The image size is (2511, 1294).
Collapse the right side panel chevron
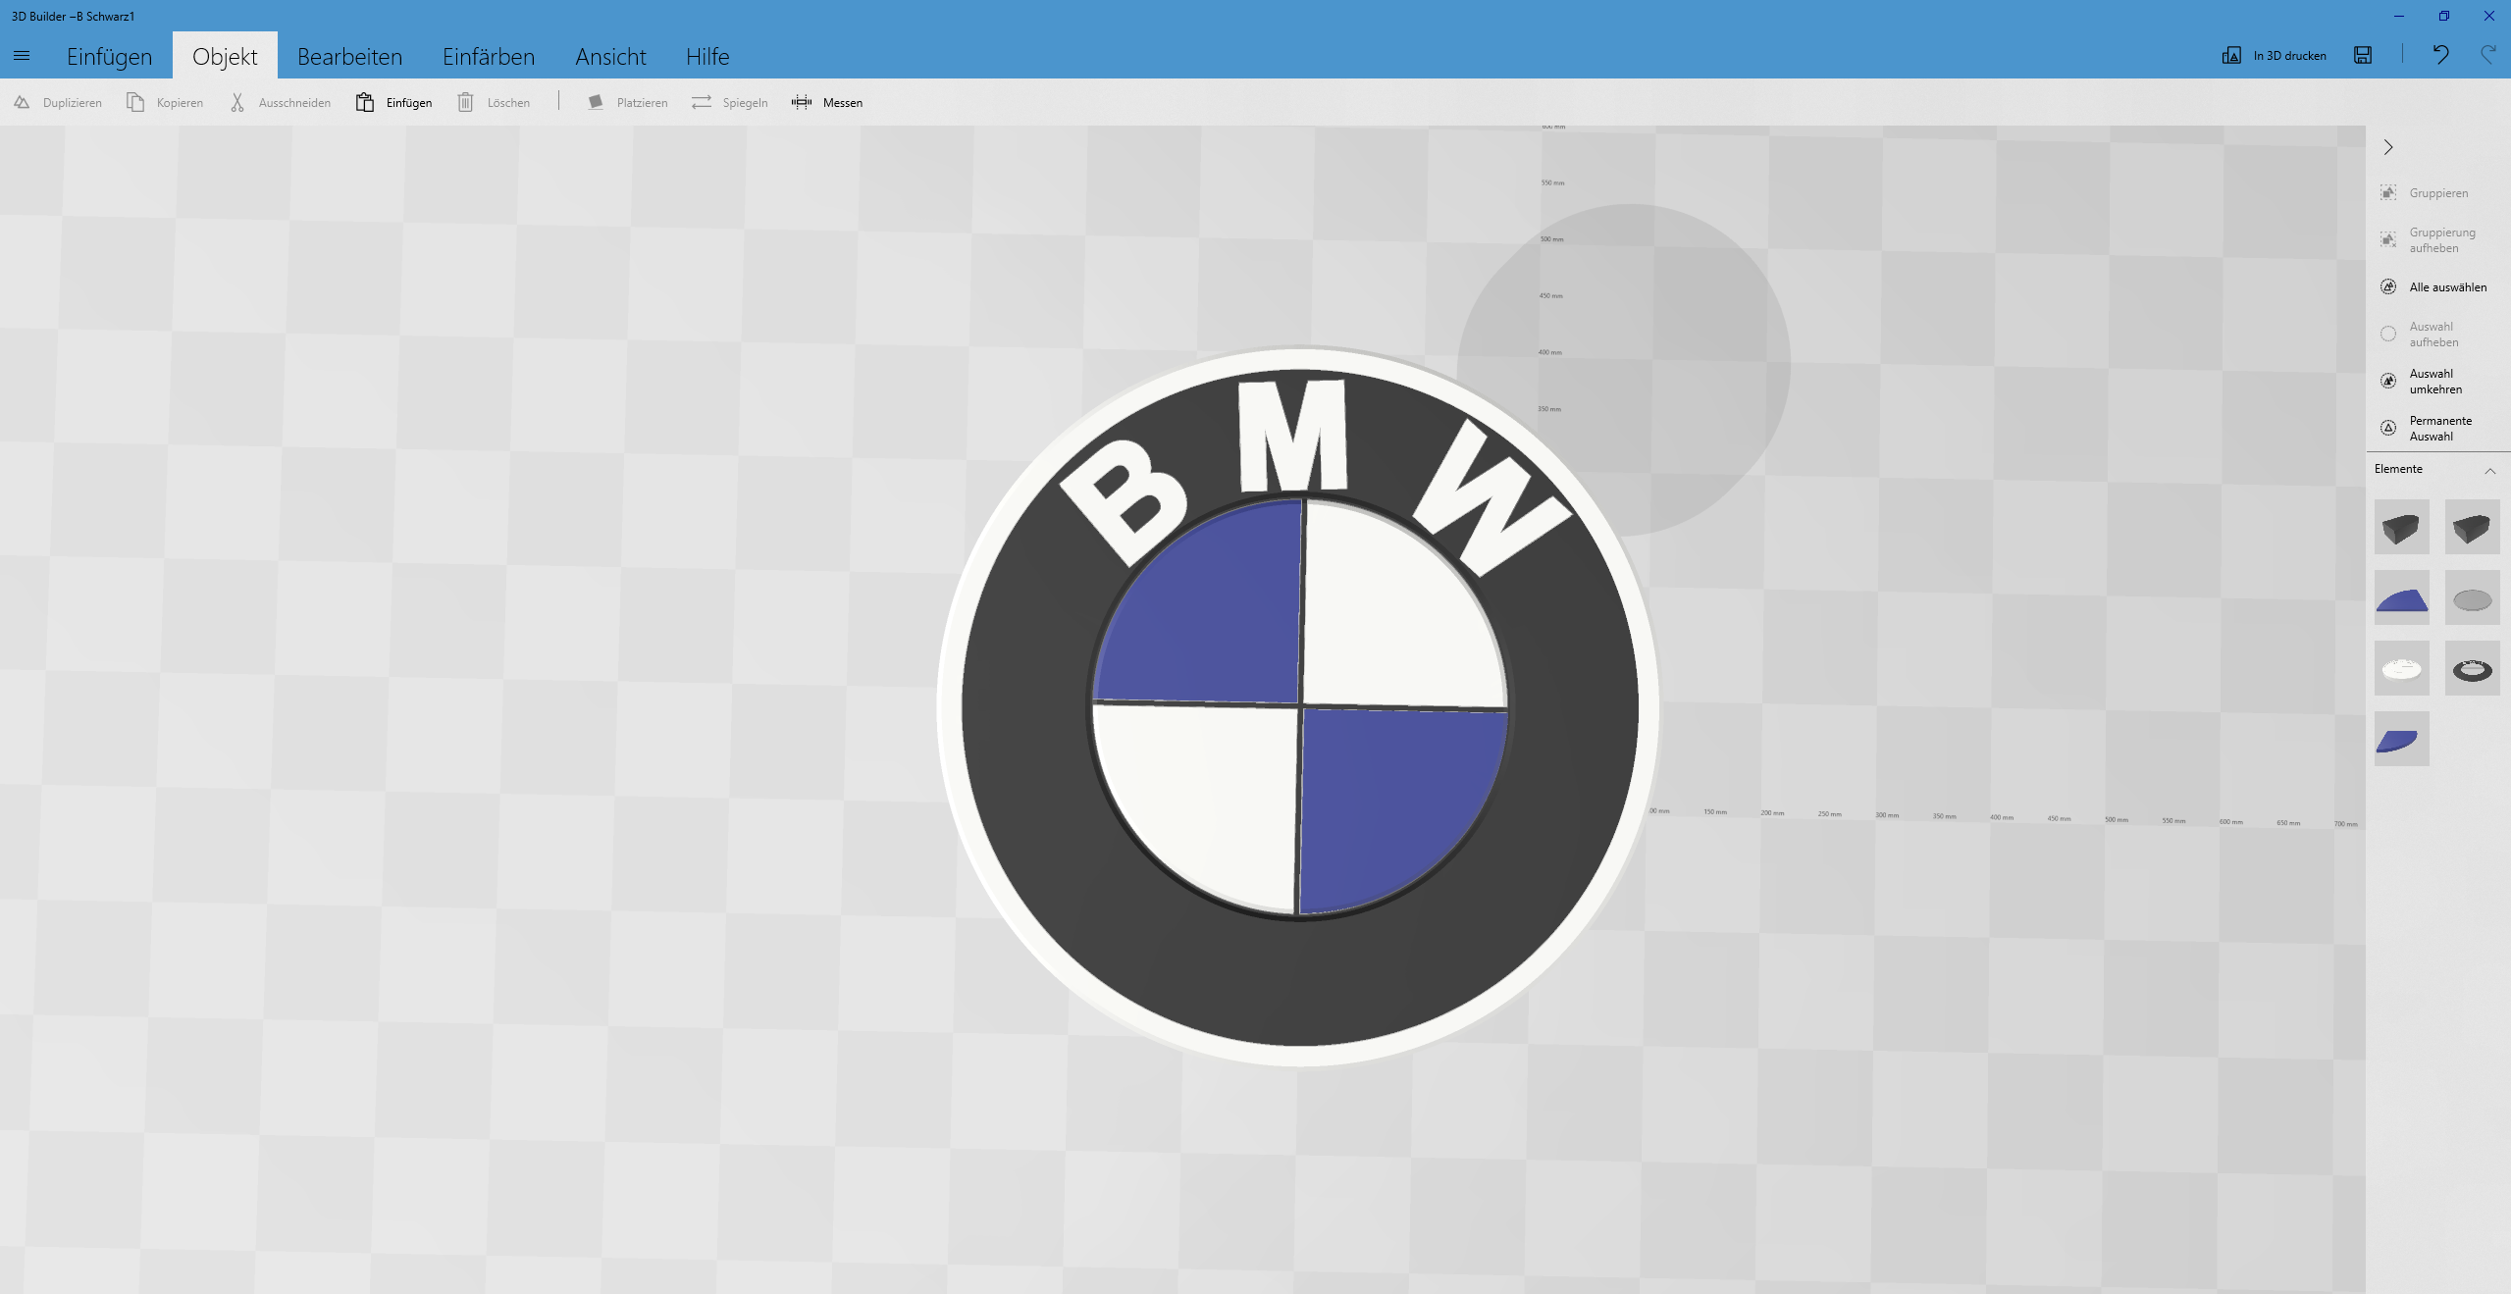coord(2388,147)
